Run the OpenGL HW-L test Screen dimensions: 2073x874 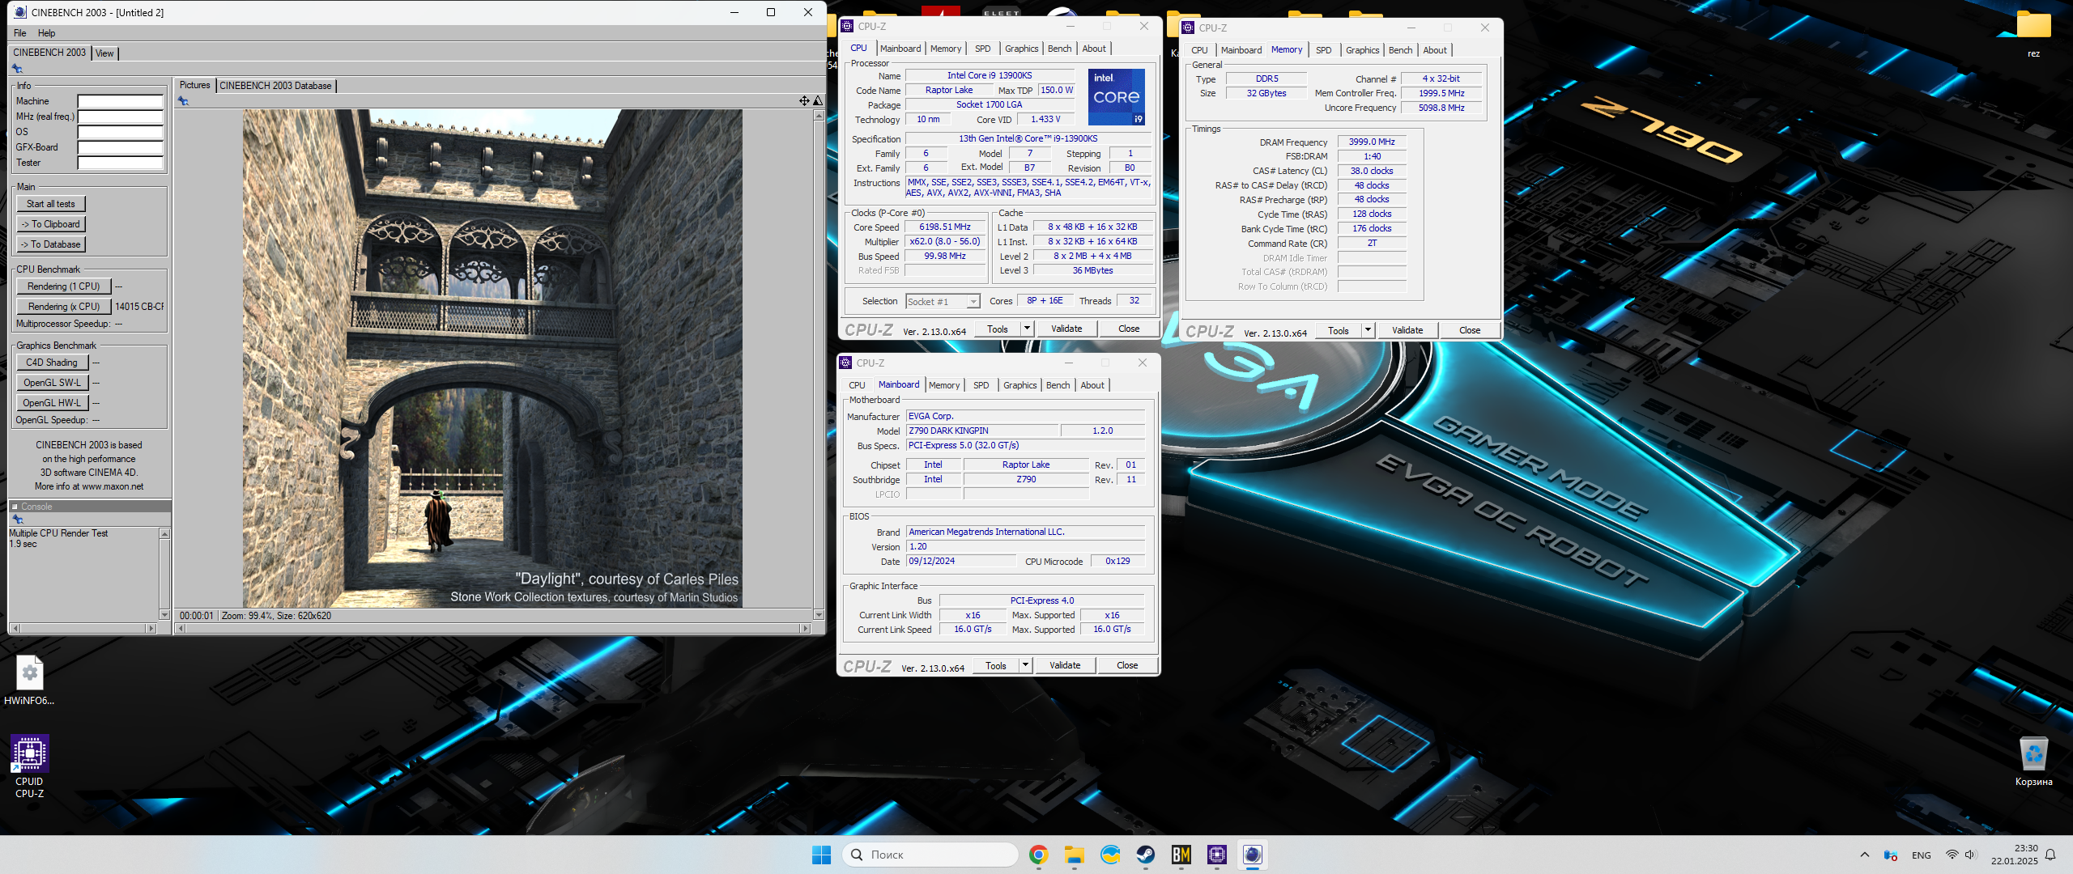click(x=52, y=403)
